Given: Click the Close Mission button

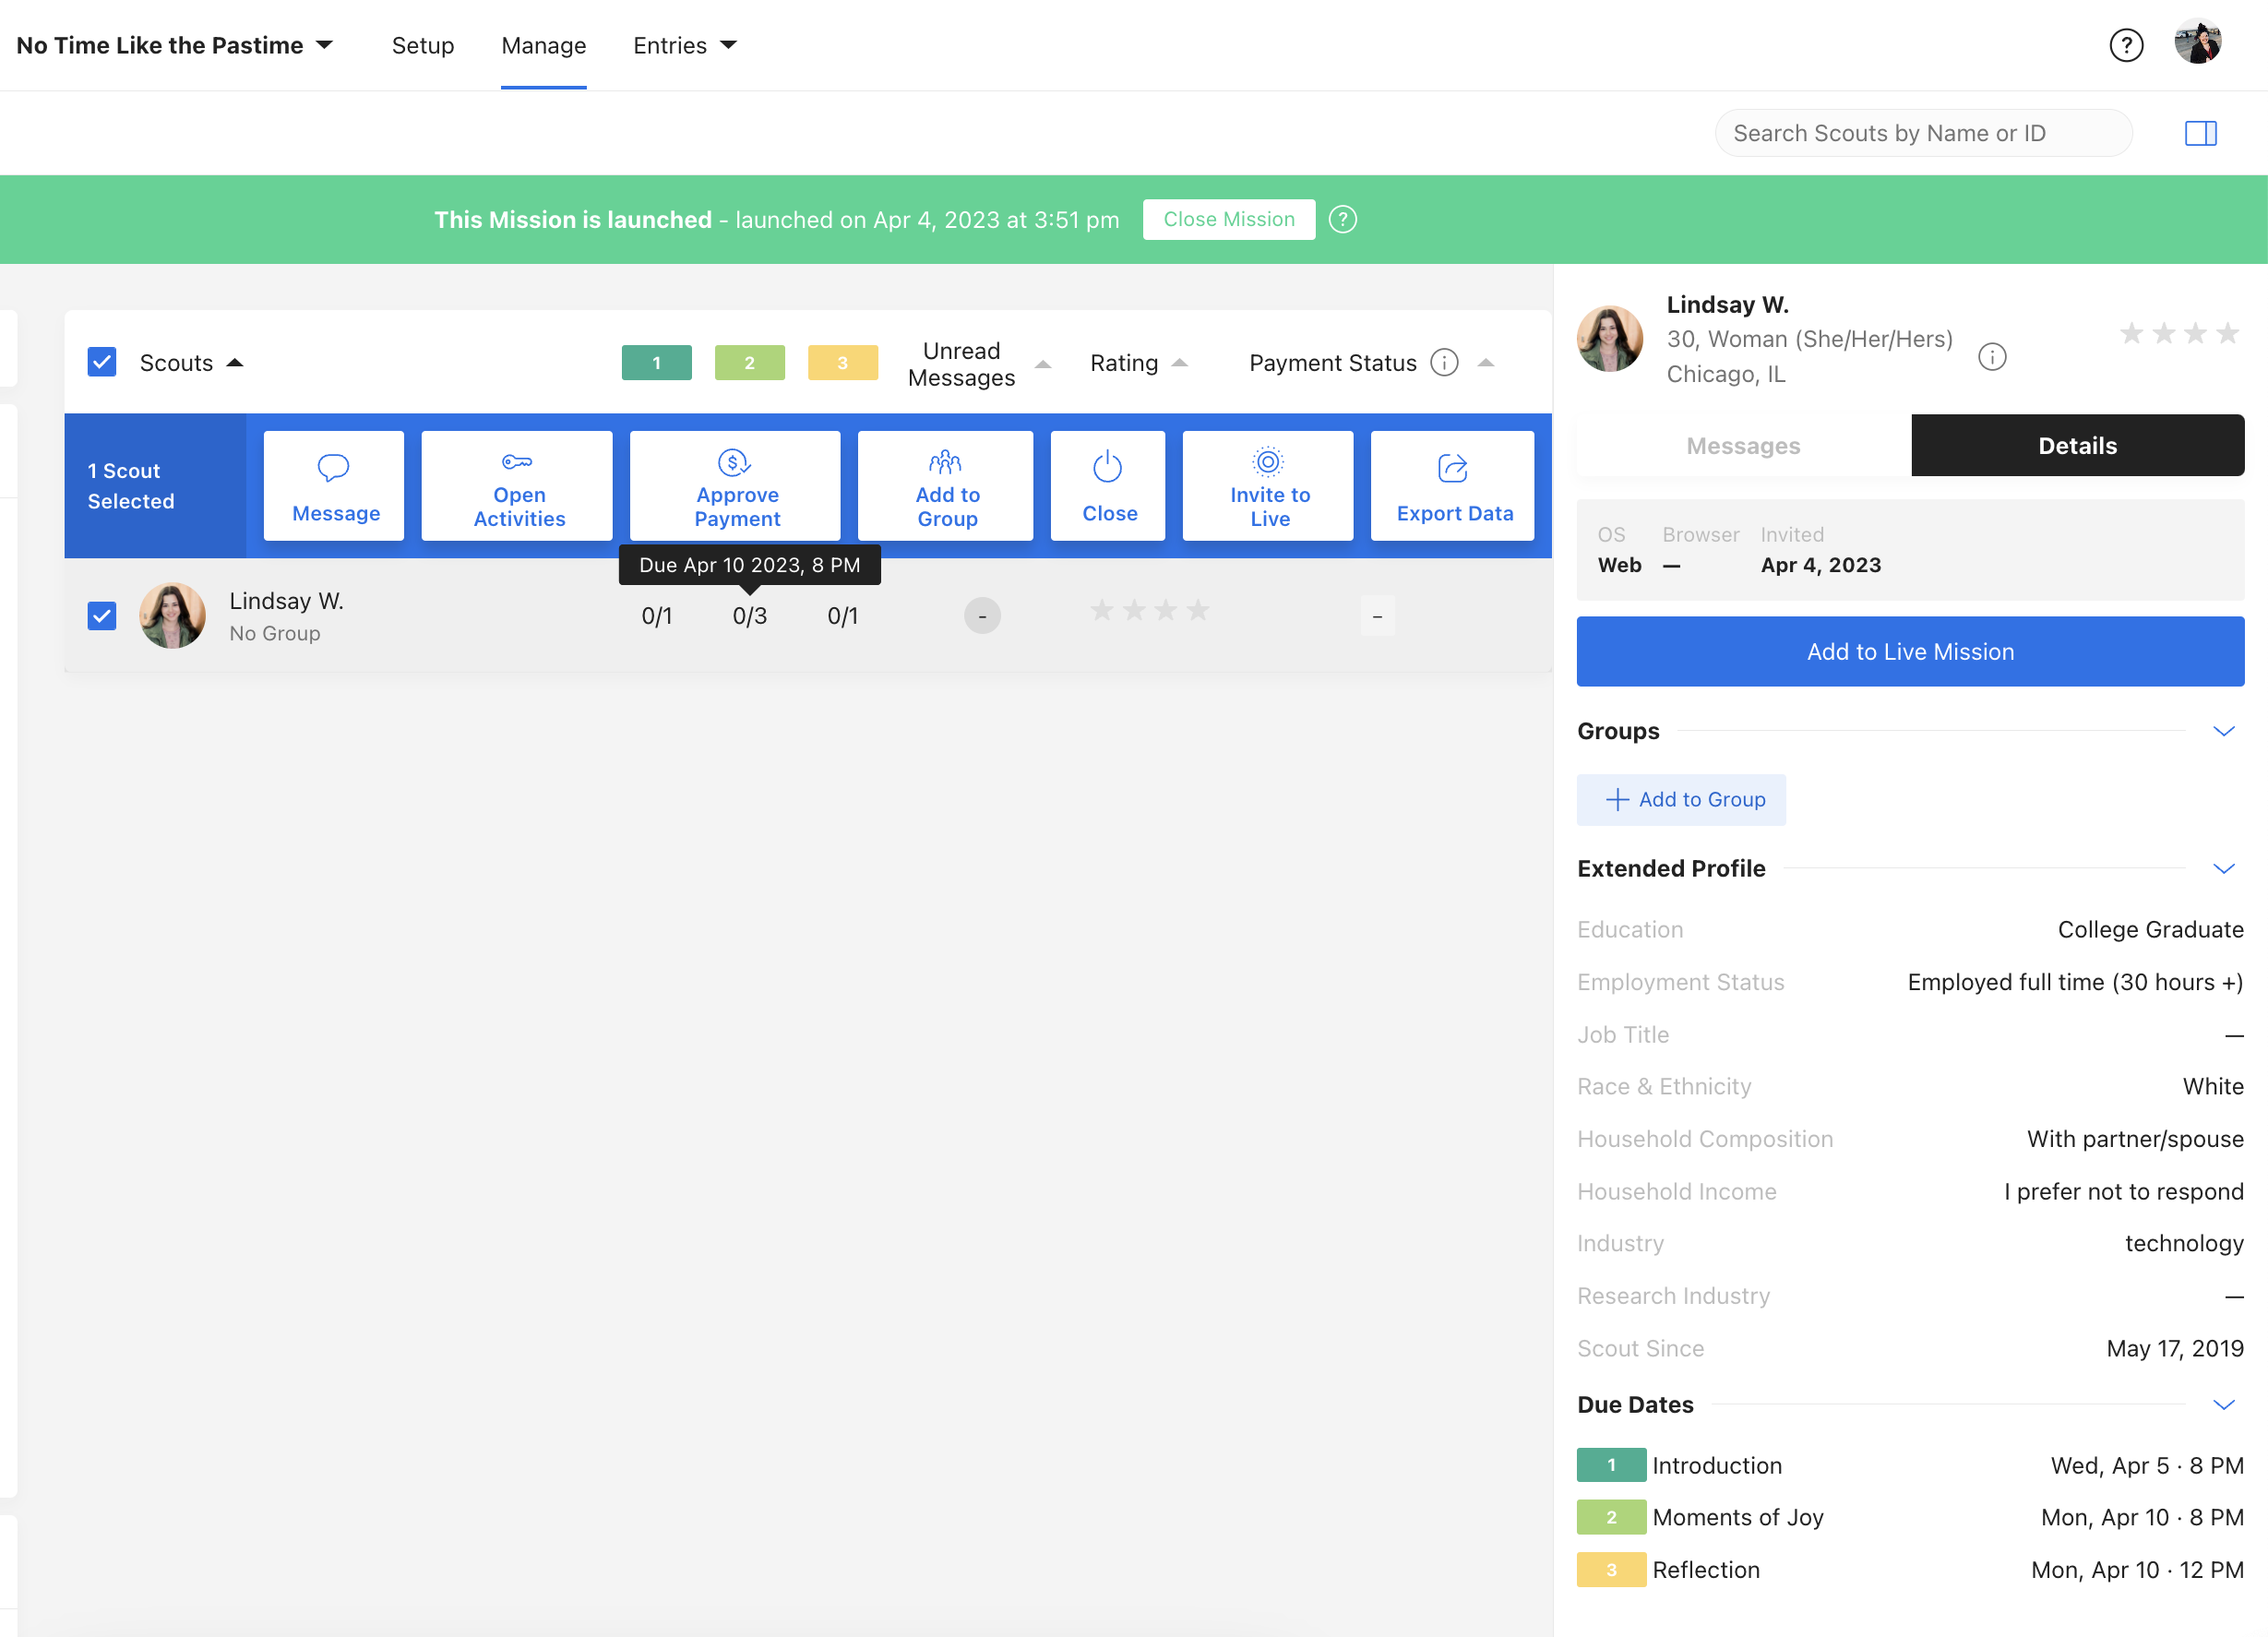Looking at the screenshot, I should (1229, 219).
